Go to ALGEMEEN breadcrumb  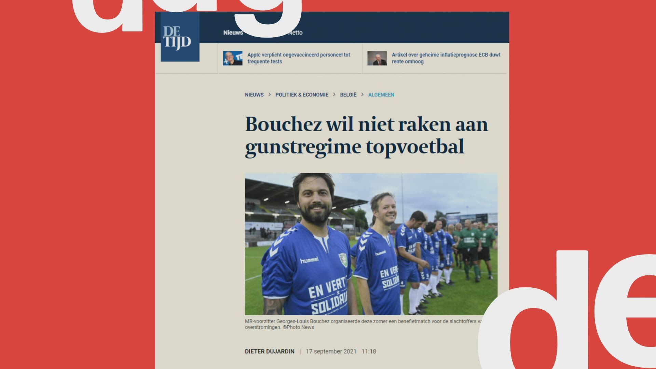pos(381,95)
